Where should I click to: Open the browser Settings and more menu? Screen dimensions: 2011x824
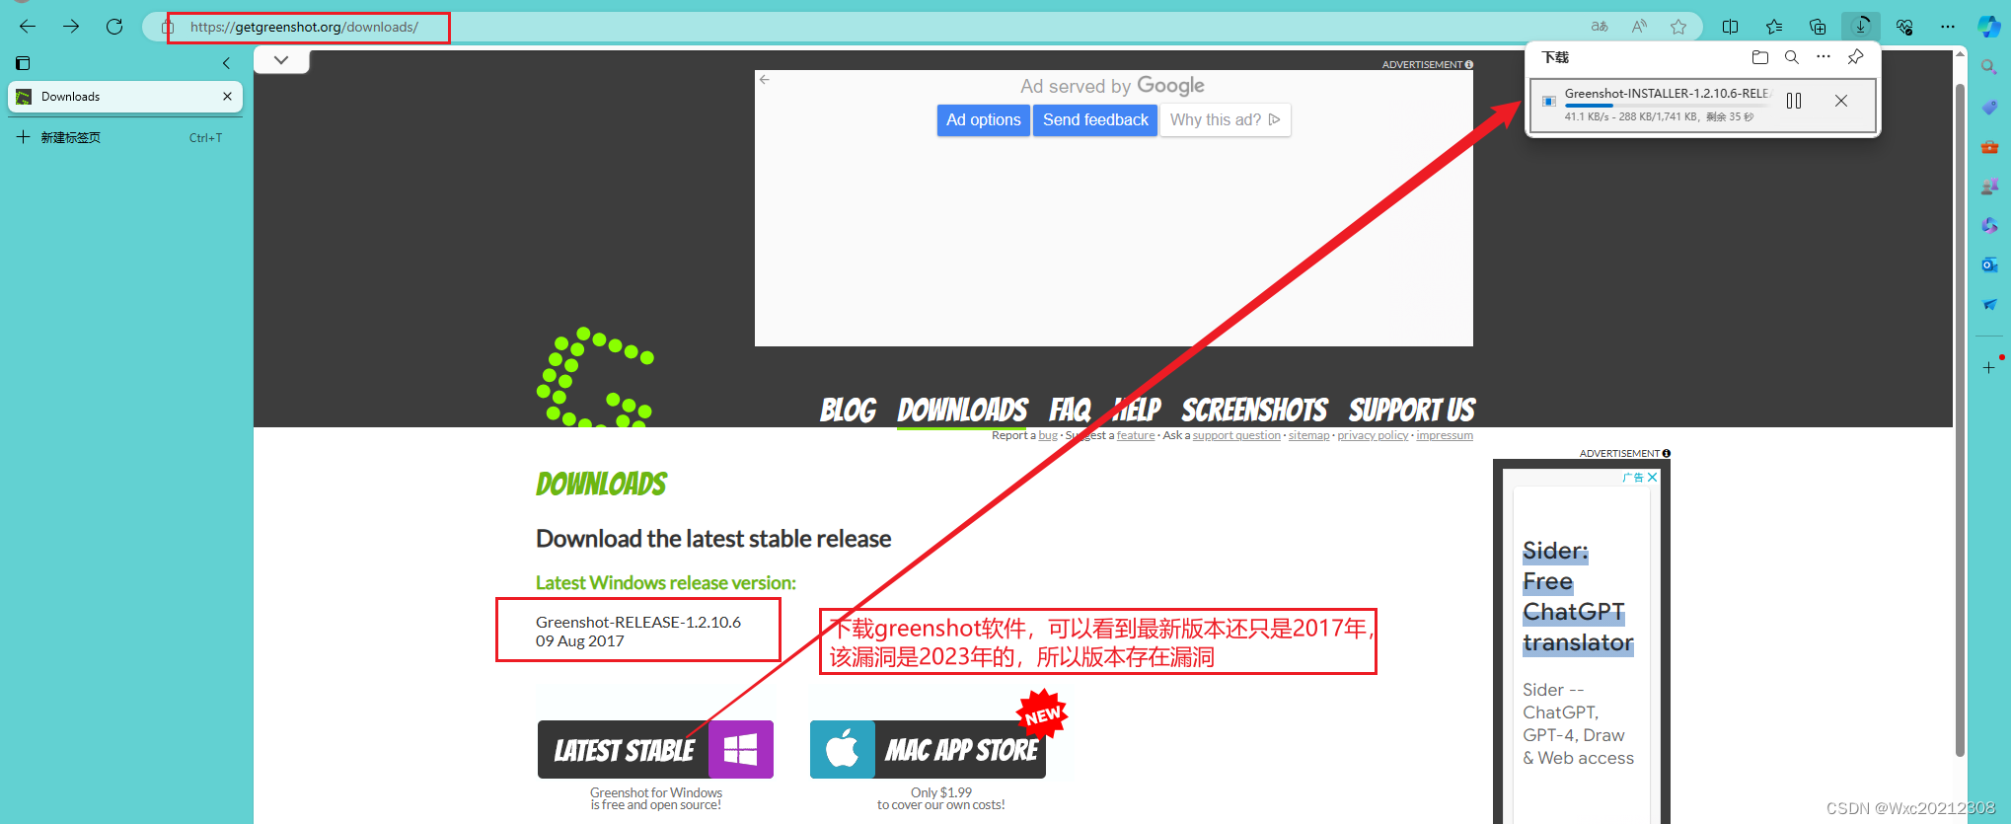(x=1947, y=27)
